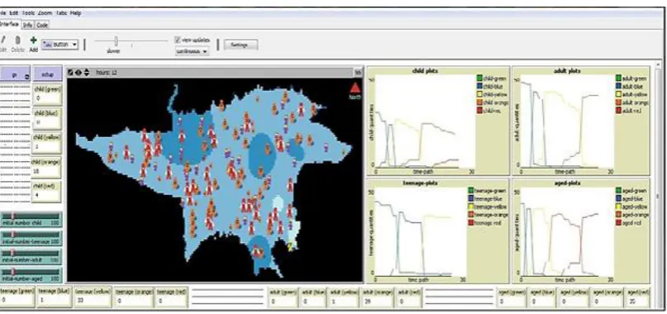Click the teenage (green) monitor
This screenshot has height=314, width=667.
[17, 297]
